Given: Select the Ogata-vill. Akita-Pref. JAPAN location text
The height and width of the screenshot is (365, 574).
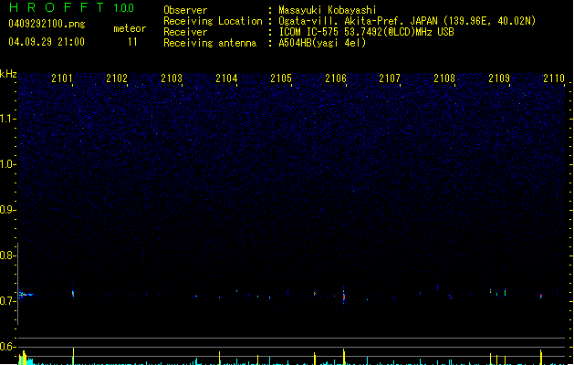Looking at the screenshot, I should (407, 21).
